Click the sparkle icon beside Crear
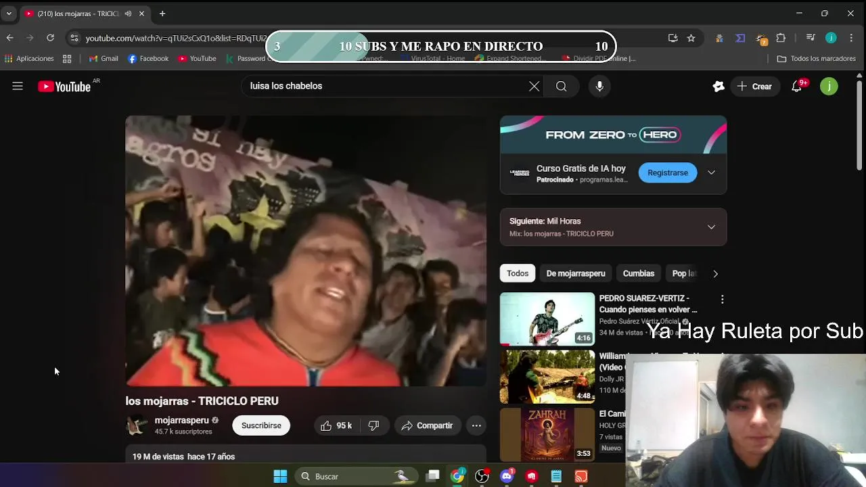 (719, 86)
